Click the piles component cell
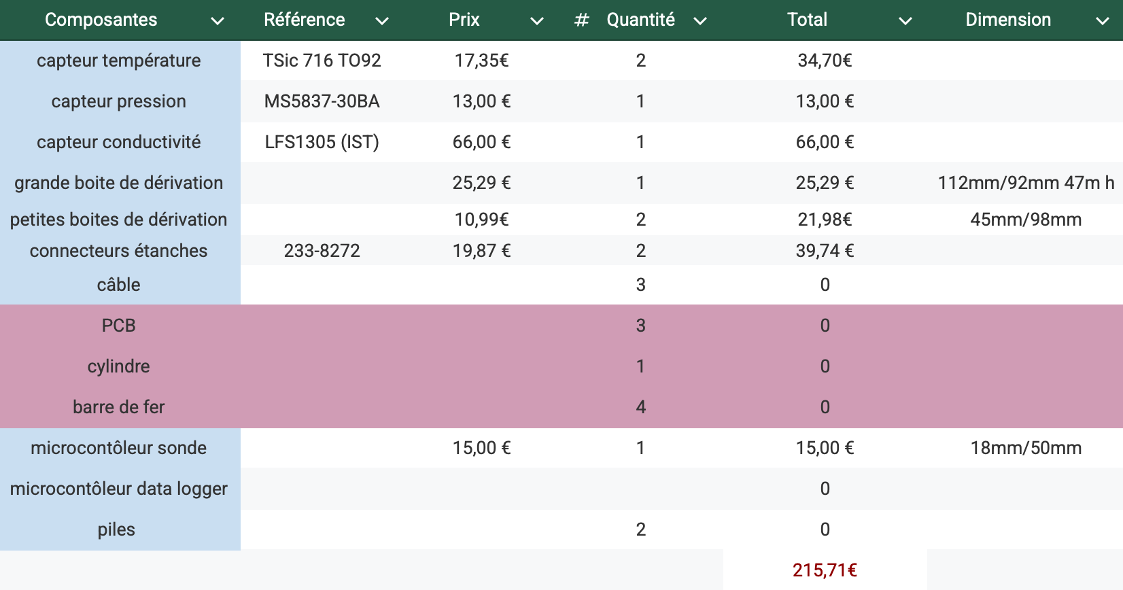 point(116,530)
